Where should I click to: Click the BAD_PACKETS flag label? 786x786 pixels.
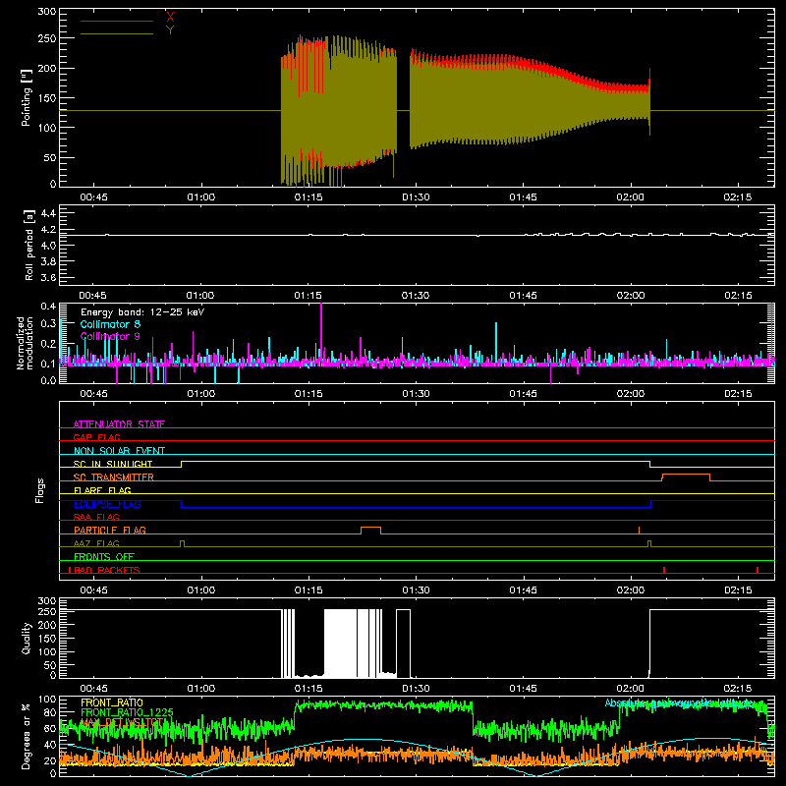pos(107,570)
